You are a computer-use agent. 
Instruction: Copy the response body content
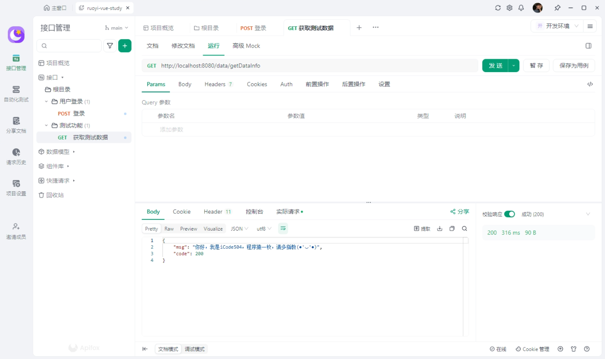(x=452, y=229)
